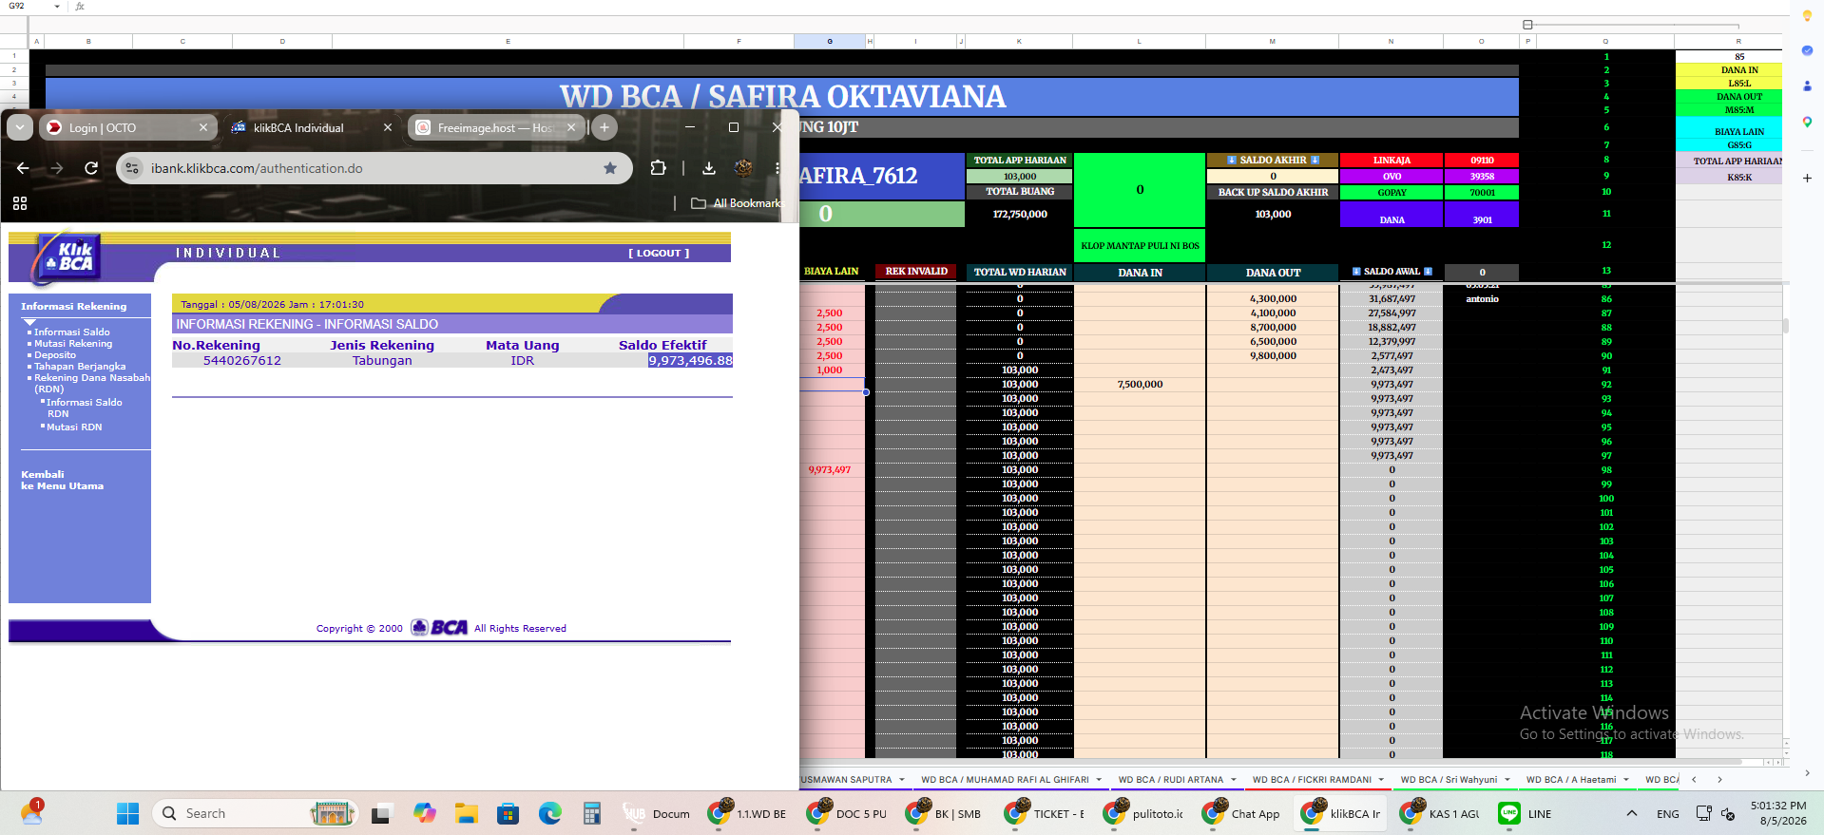Open Chrome downloads

pyautogui.click(x=709, y=168)
